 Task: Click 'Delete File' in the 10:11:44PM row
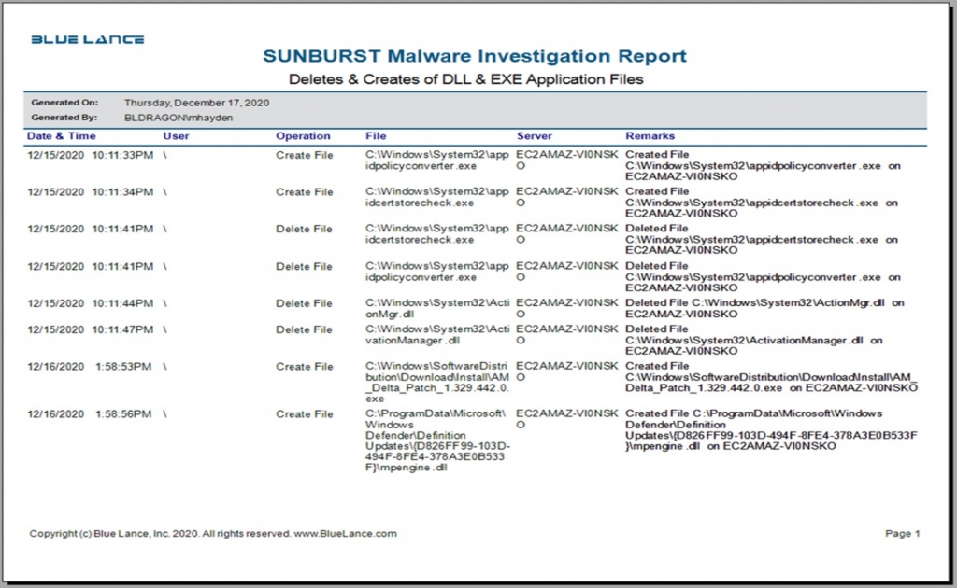click(304, 303)
